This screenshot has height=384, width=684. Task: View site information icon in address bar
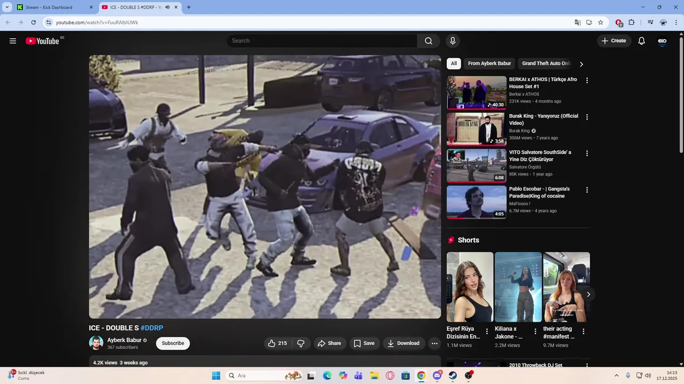(49, 22)
